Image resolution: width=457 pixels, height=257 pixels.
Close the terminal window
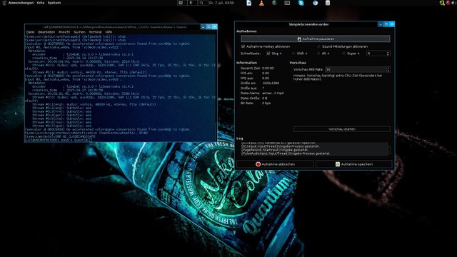click(x=214, y=27)
